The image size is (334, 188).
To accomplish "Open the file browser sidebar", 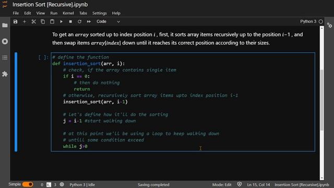I will [x=5, y=25].
